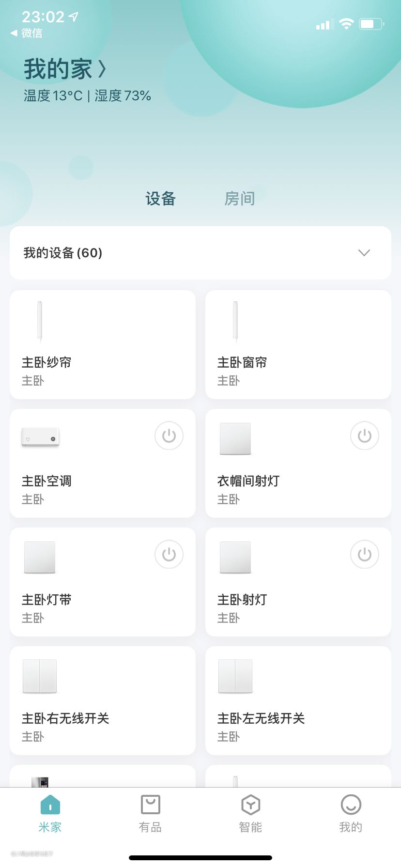
Task: Toggle power for 主卧空调
Action: point(169,436)
